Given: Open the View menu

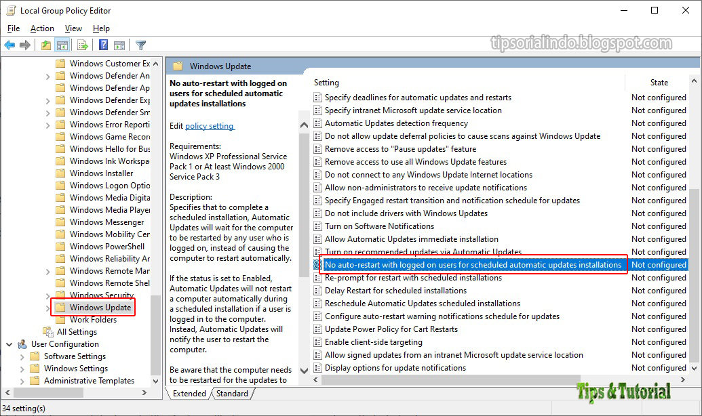Looking at the screenshot, I should 73,28.
